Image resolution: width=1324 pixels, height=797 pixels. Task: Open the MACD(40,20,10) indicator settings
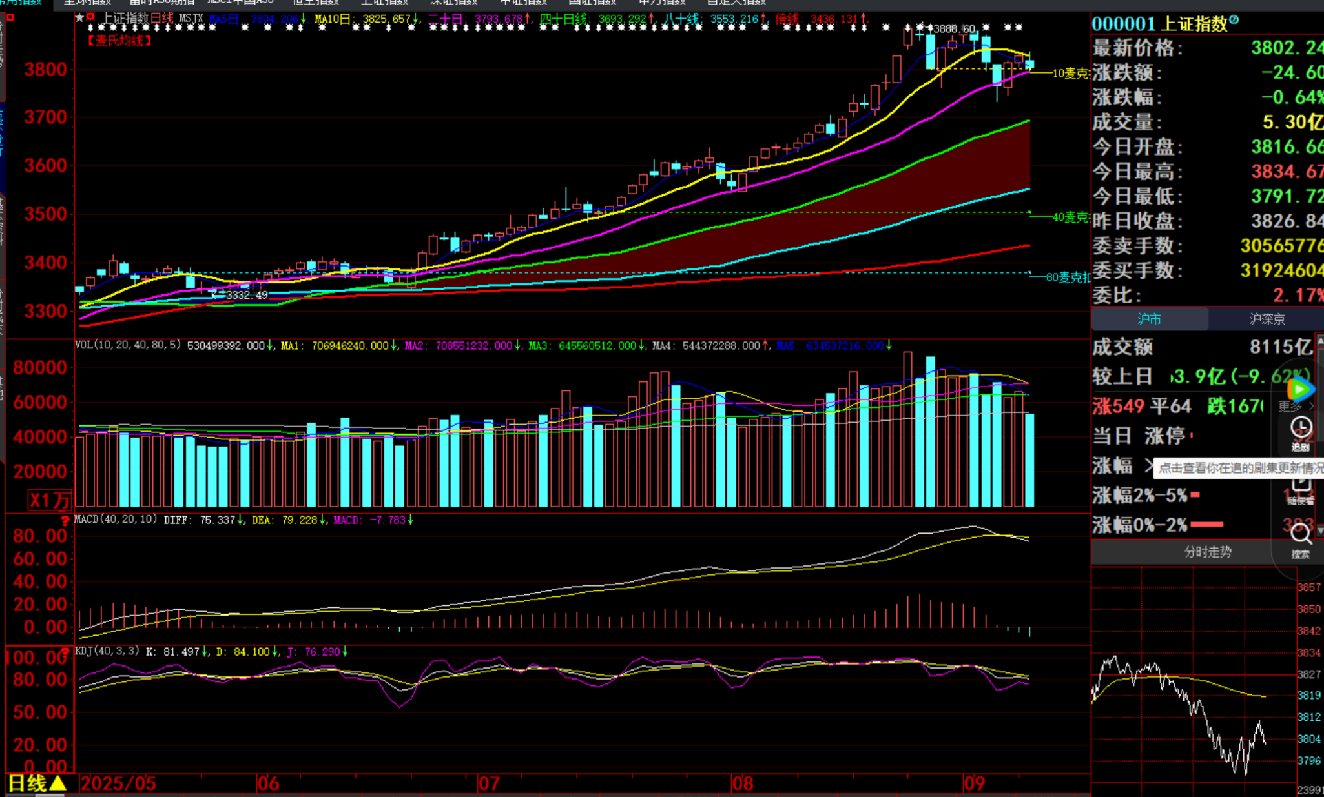click(x=116, y=520)
